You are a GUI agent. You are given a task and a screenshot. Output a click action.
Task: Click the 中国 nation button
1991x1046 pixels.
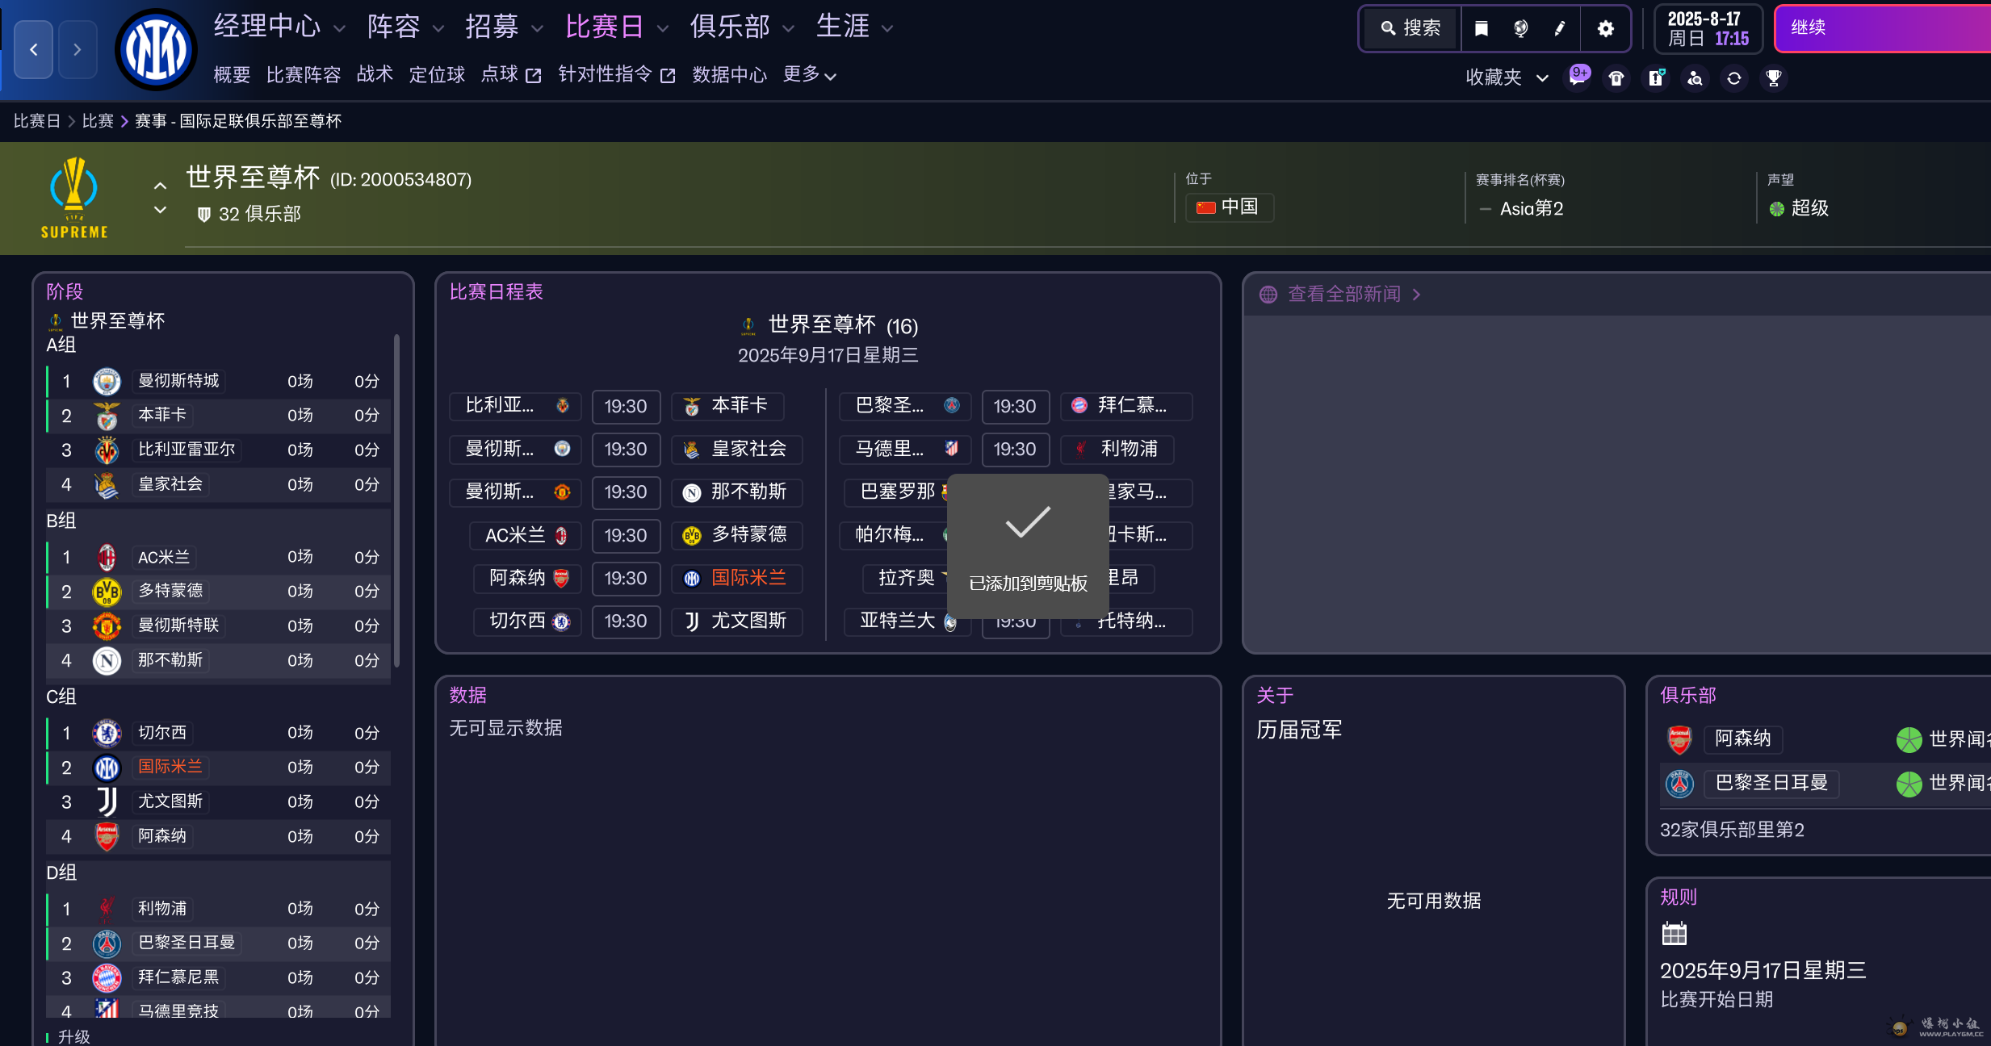click(1230, 207)
